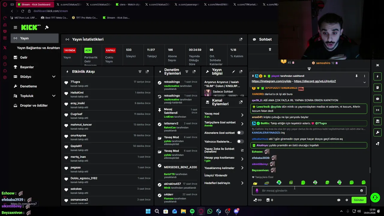Screen dimensions: 384x216
Task: Click the Sadece Sohbet category
Action: click(223, 92)
